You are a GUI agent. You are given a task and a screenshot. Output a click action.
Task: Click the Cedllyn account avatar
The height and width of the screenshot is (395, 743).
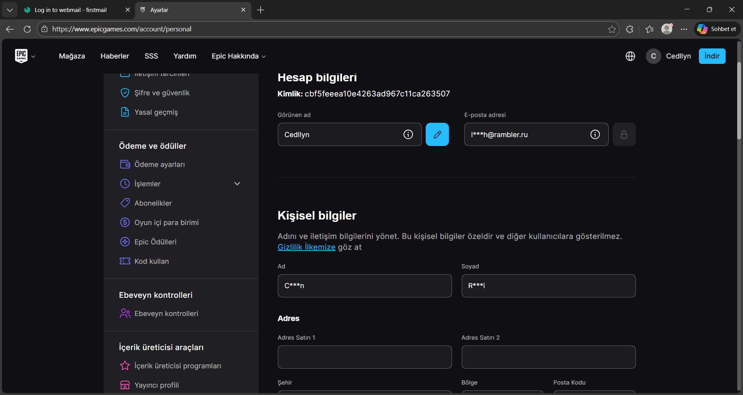tap(654, 56)
